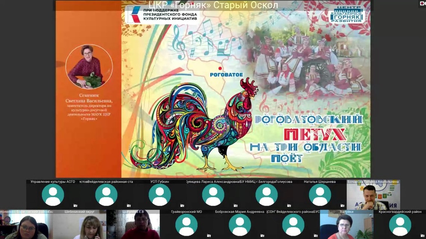Viewport: 426px width, 239px height.
Task: Open the Шебекинкий округ video feed
Action: [80, 224]
